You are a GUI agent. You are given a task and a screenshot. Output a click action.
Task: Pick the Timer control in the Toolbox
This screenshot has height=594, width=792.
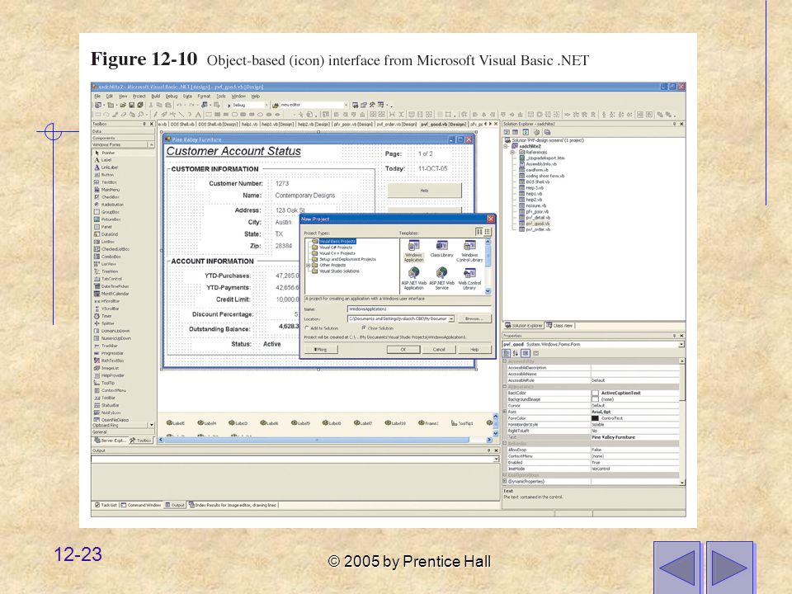tap(102, 316)
